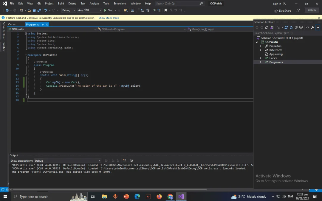Click the View Code icon
The image size is (322, 201).
(308, 27)
